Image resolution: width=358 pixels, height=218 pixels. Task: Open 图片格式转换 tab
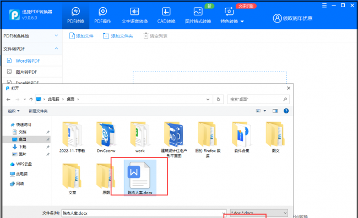point(198,15)
